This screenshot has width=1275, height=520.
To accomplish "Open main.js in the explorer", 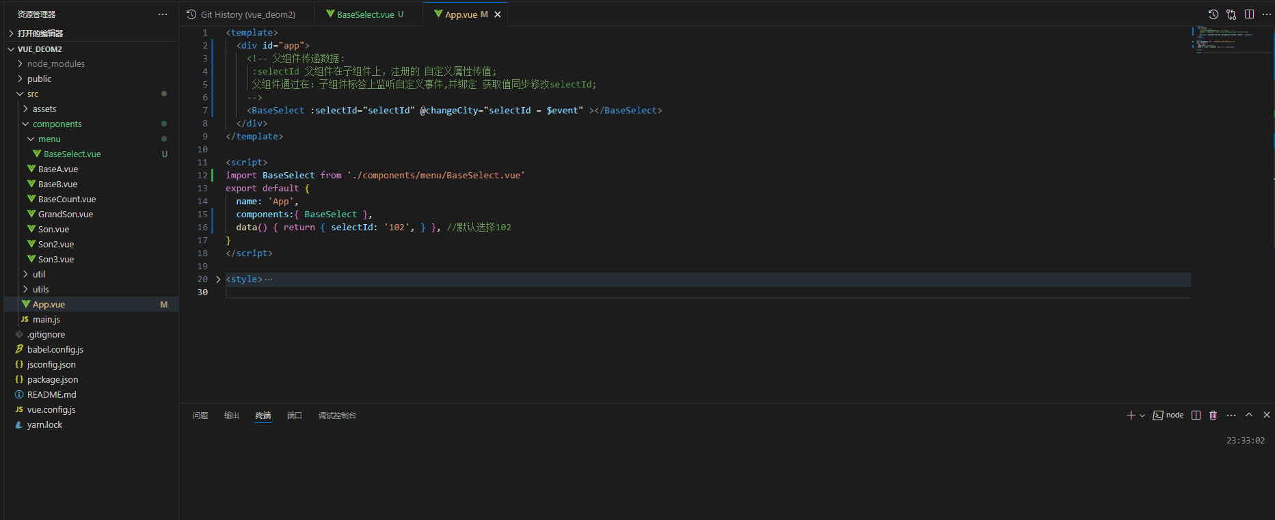I will [x=91, y=320].
